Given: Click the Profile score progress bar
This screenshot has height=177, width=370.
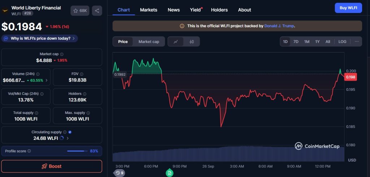Looking at the screenshot, I should [77, 151].
